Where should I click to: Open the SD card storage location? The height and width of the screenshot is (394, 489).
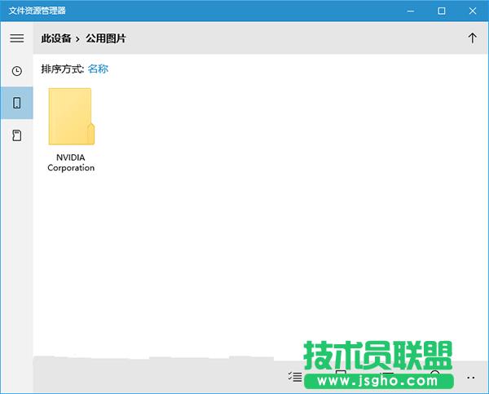pos(16,135)
